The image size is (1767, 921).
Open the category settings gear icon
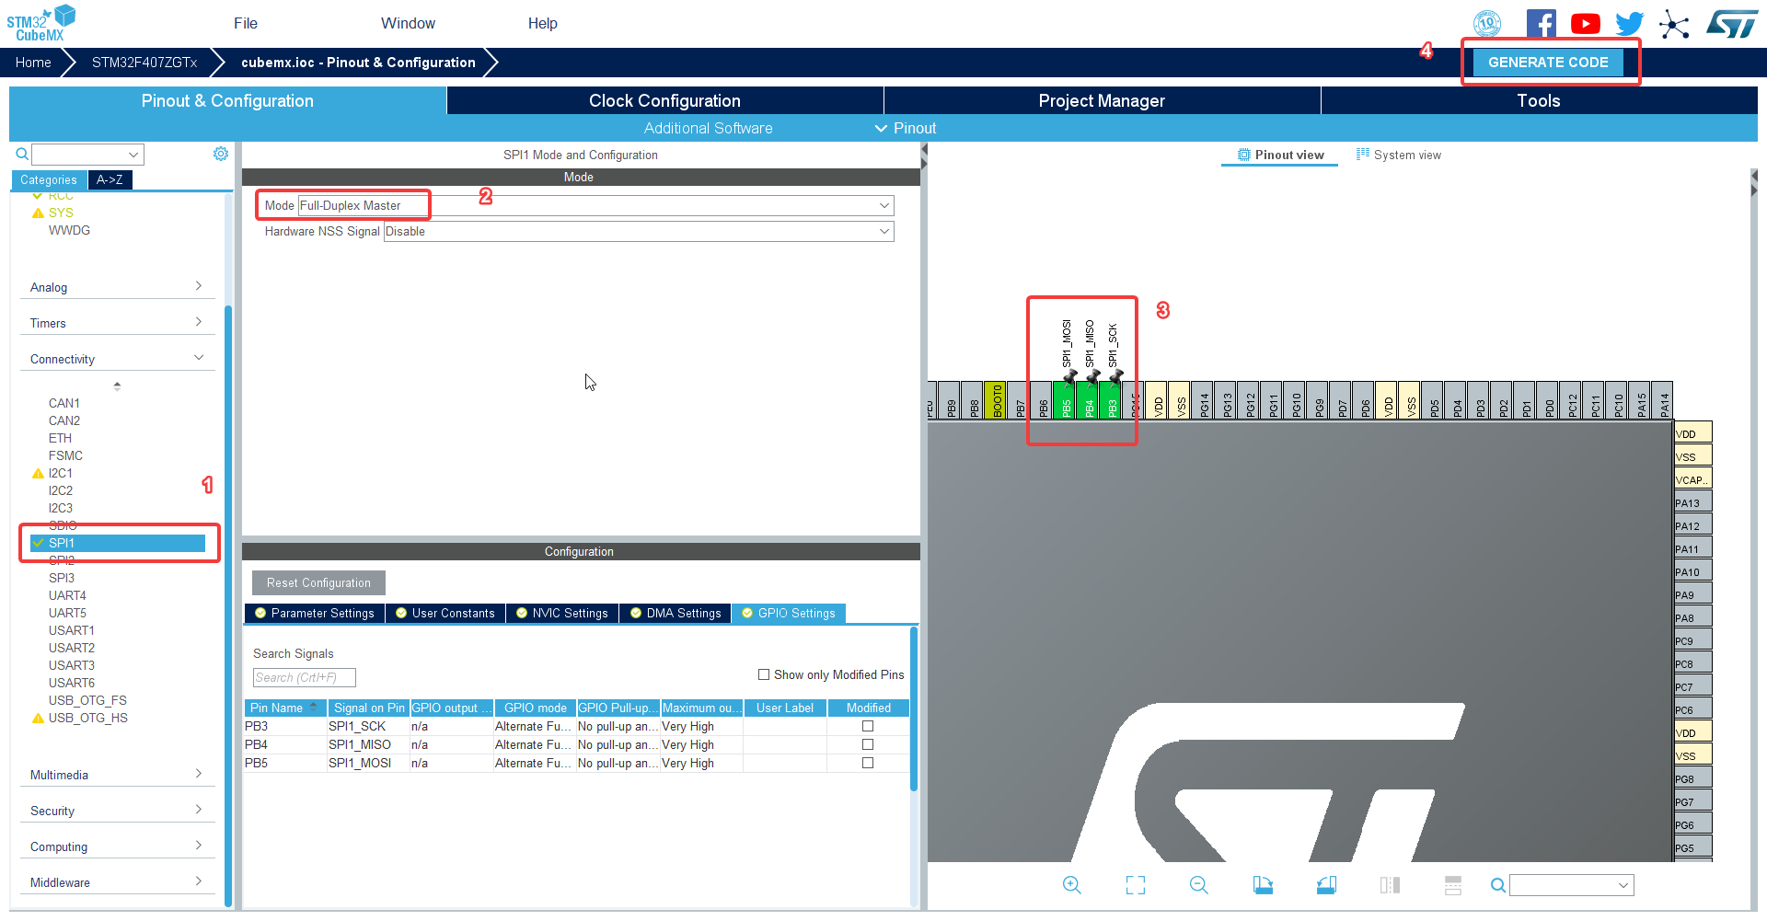coord(221,154)
